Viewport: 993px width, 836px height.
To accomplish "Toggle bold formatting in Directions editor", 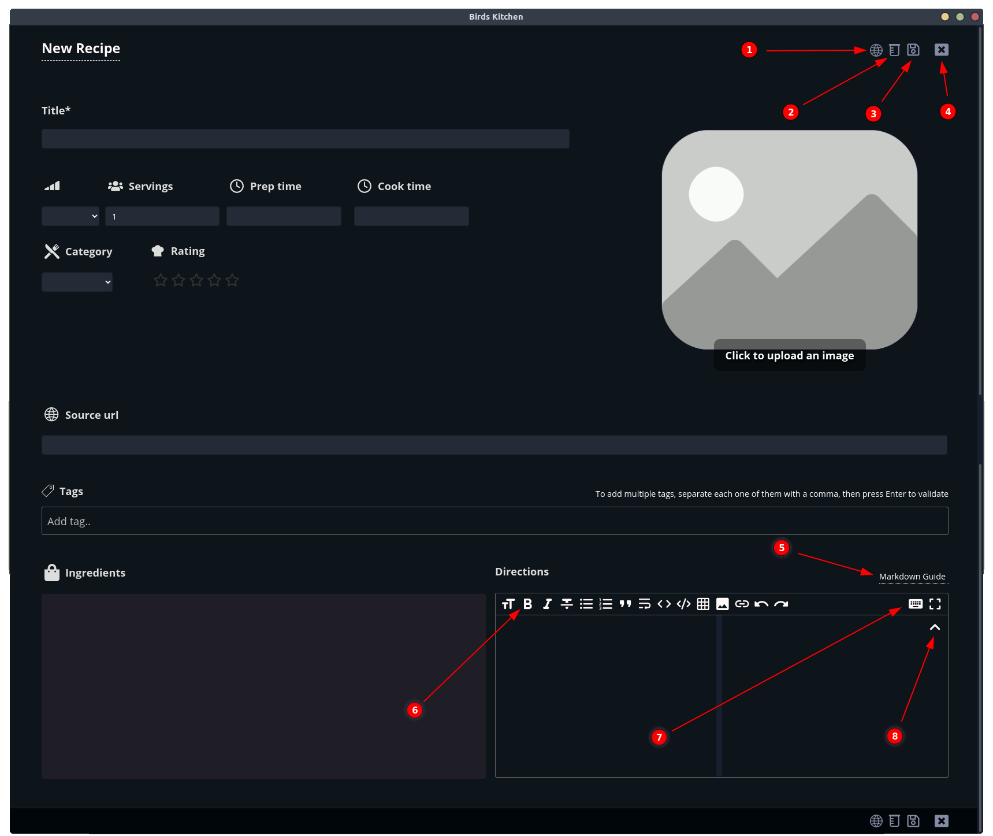I will coord(528,604).
